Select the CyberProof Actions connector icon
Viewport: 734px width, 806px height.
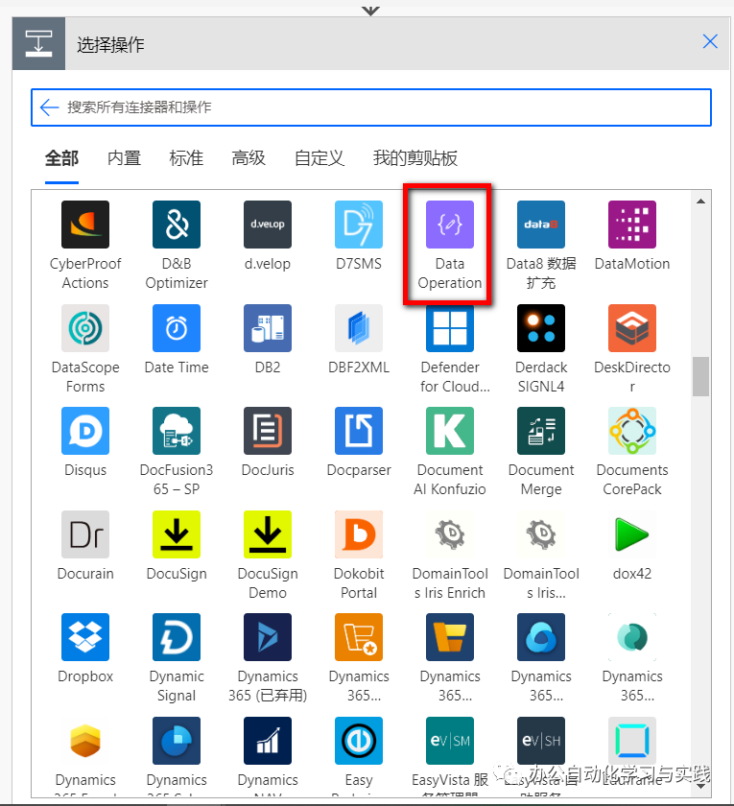point(85,225)
